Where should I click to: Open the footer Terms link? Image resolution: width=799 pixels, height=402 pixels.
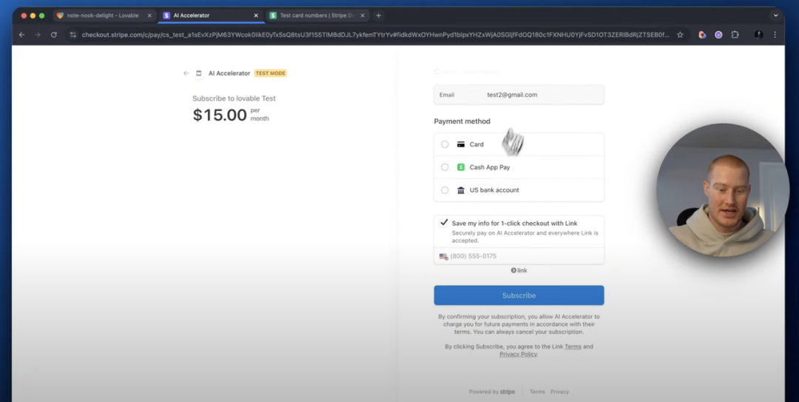(537, 392)
